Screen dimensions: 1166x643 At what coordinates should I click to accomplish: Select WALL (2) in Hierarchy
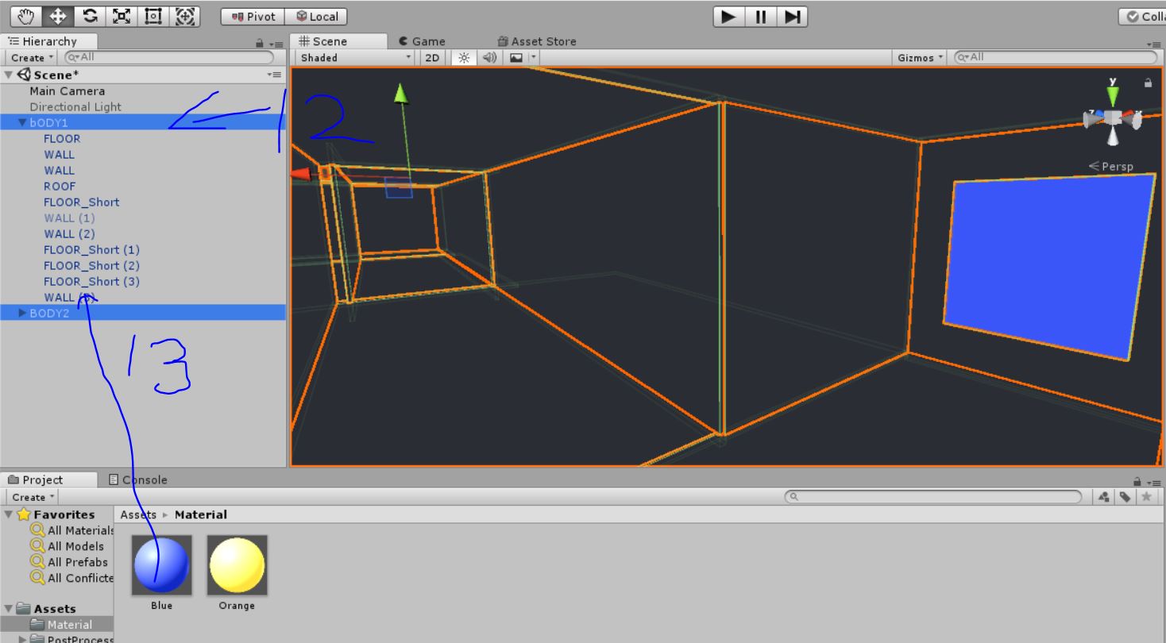(x=69, y=233)
